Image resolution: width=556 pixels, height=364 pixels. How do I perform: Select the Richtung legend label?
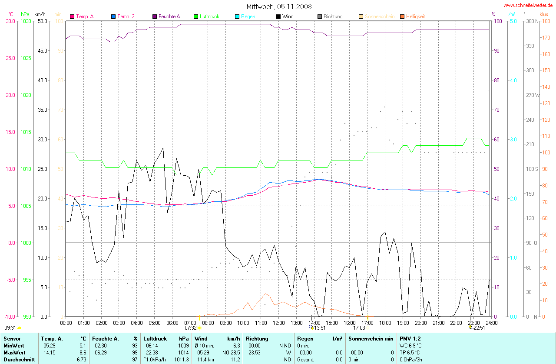333,17
